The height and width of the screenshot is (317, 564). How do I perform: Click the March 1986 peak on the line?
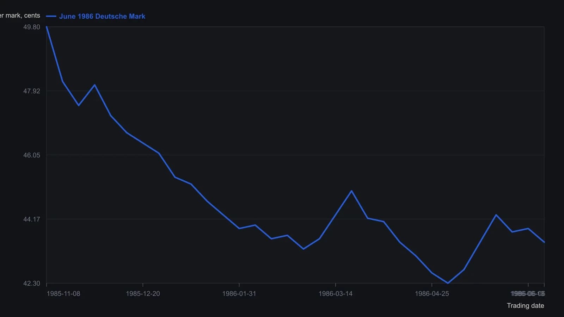pyautogui.click(x=351, y=191)
